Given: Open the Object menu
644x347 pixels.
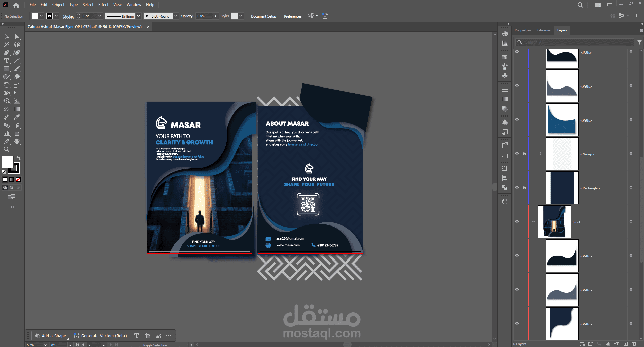Looking at the screenshot, I should tap(58, 5).
